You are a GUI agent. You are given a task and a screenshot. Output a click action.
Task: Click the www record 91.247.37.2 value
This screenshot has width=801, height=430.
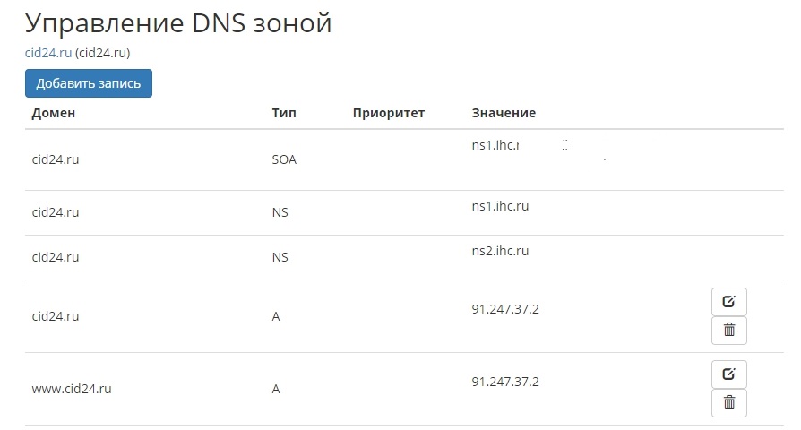click(505, 382)
